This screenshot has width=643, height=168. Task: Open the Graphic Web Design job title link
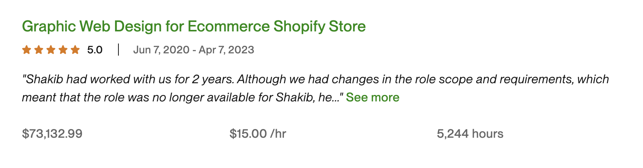(x=194, y=26)
